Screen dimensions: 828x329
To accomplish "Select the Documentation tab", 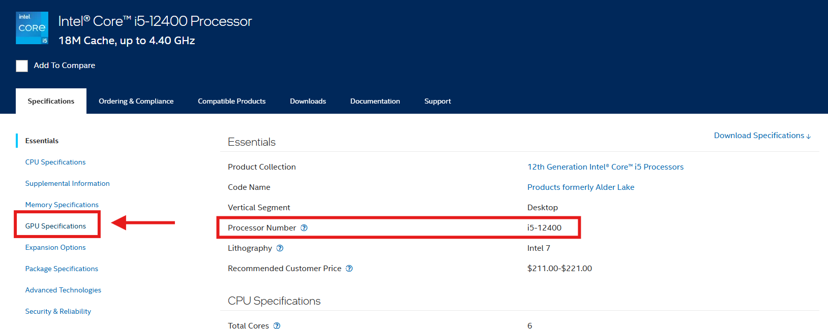I will (375, 101).
